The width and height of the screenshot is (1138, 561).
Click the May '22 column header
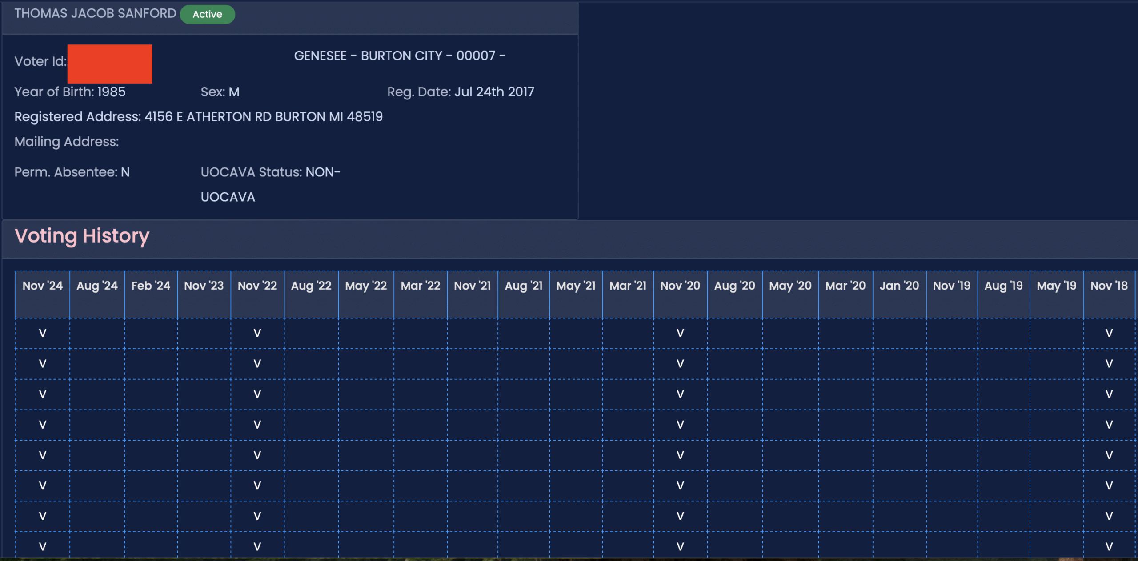tap(366, 294)
